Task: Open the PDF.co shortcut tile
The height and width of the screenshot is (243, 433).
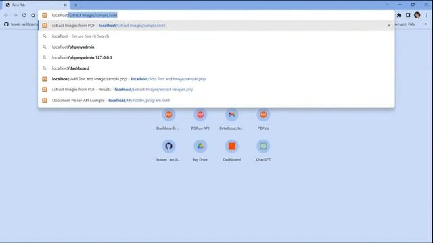Action: click(x=263, y=119)
